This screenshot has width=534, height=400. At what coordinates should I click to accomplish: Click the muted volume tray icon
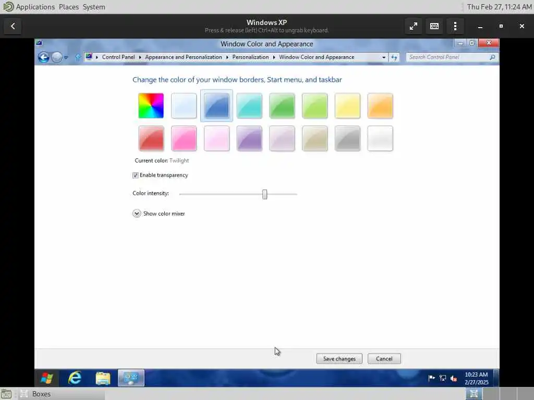point(454,378)
